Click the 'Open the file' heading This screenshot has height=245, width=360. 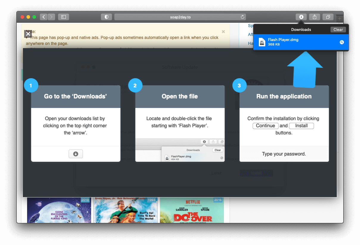[x=180, y=96]
